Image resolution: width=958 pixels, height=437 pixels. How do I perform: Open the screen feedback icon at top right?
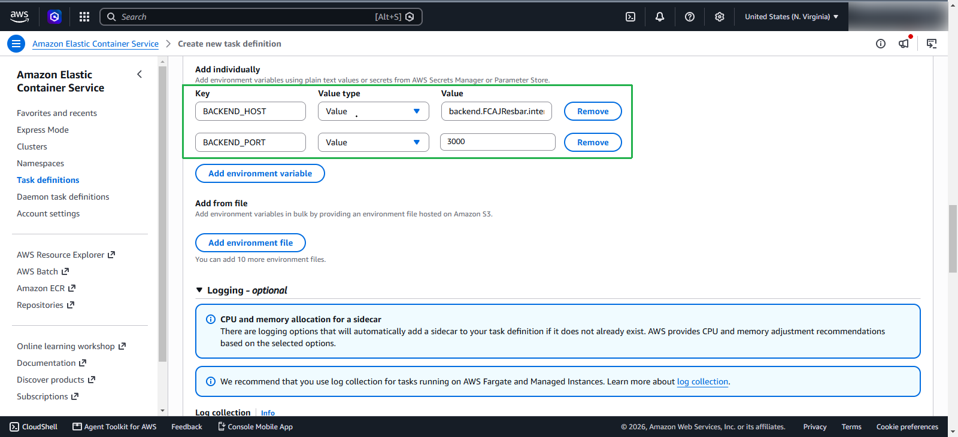[932, 44]
